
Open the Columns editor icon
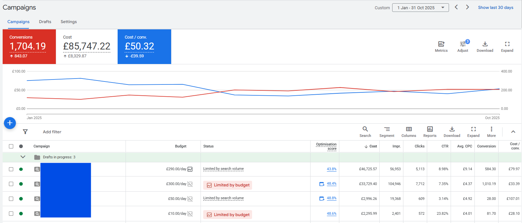tap(409, 129)
